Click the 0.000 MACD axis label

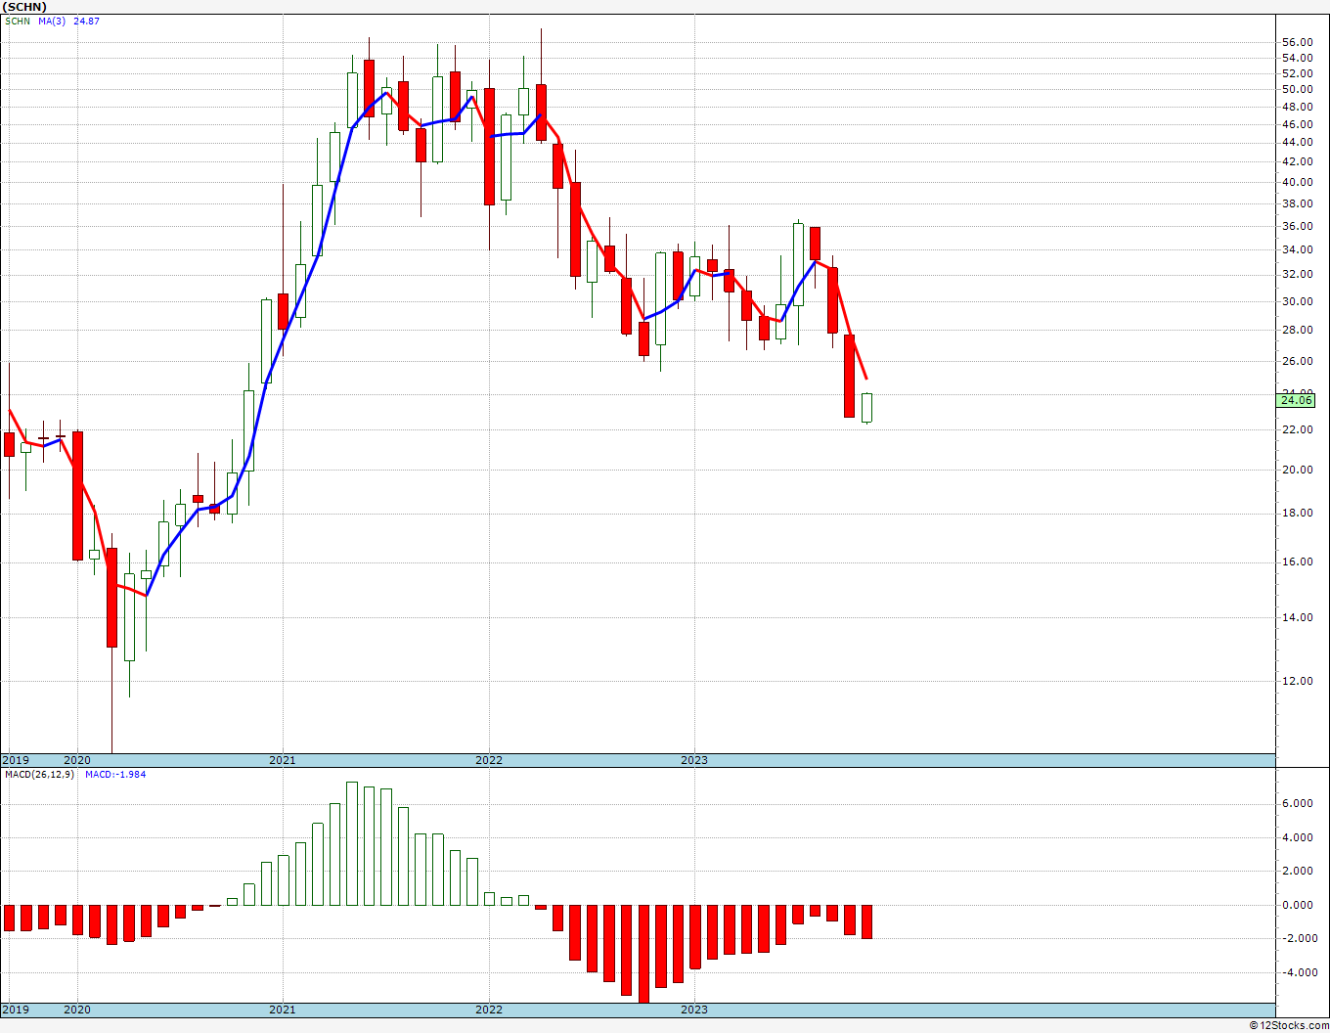click(x=1297, y=905)
